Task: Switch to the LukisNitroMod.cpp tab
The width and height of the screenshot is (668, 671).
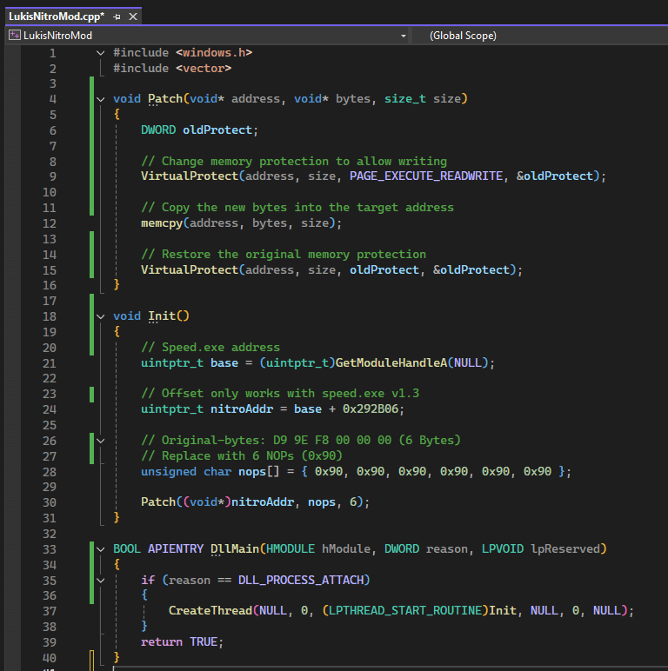Action: 54,16
